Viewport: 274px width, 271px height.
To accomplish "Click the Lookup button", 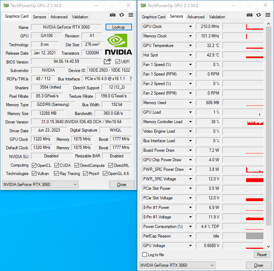I will (x=119, y=27).
